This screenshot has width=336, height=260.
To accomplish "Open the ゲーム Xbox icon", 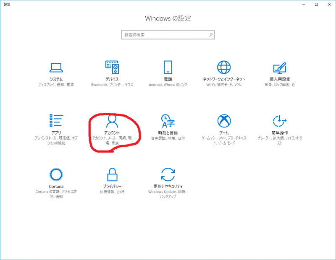I will pos(224,121).
